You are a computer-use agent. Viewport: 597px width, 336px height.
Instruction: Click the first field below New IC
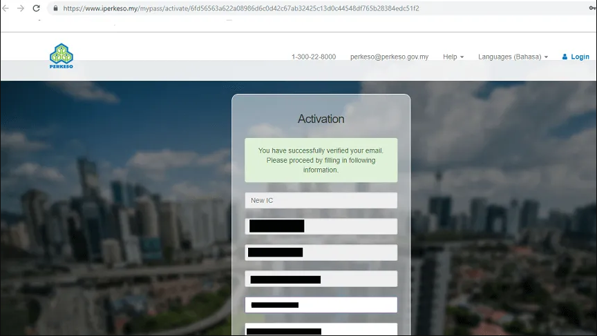tap(321, 226)
